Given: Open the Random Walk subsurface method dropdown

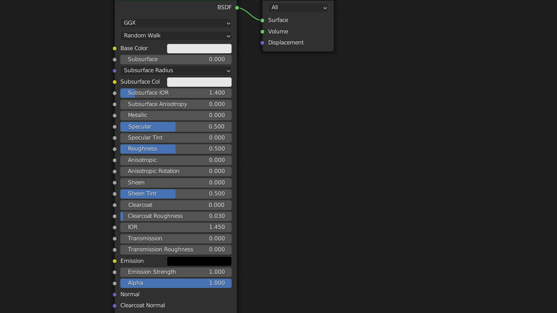Looking at the screenshot, I should click(x=175, y=35).
